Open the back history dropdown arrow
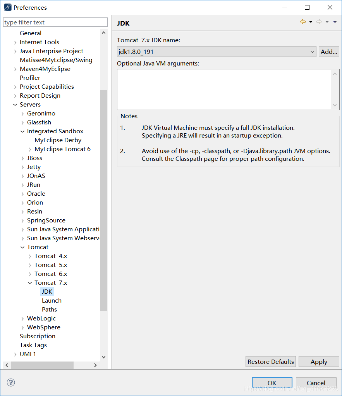Image resolution: width=342 pixels, height=396 pixels. pos(311,22)
